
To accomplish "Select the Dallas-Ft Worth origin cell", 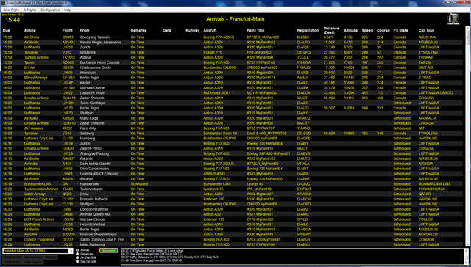I will [x=92, y=93].
